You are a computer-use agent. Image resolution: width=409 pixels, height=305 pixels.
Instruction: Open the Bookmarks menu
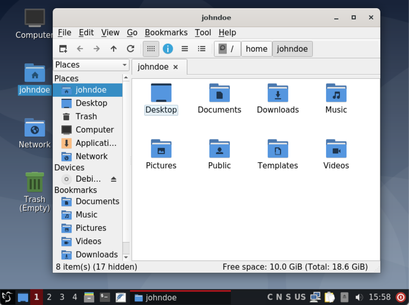(x=166, y=32)
